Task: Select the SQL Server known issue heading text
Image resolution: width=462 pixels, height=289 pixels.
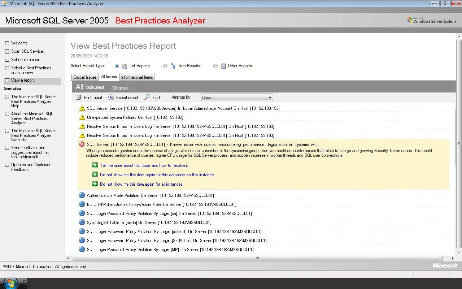Action: [x=202, y=144]
